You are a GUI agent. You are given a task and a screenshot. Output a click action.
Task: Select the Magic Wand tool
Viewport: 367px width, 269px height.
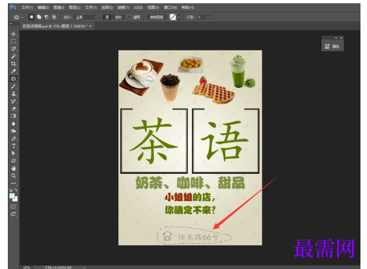coord(13,56)
